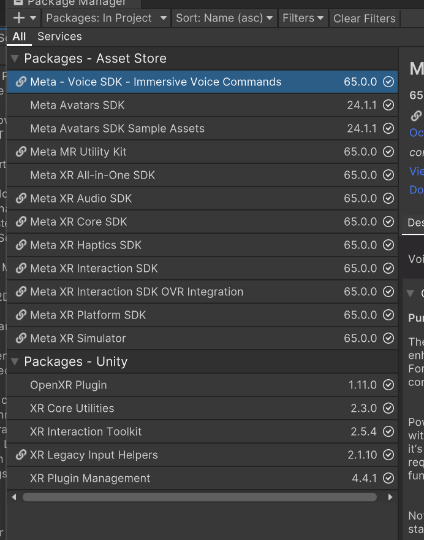
Task: Open the Filters dropdown
Action: (303, 18)
